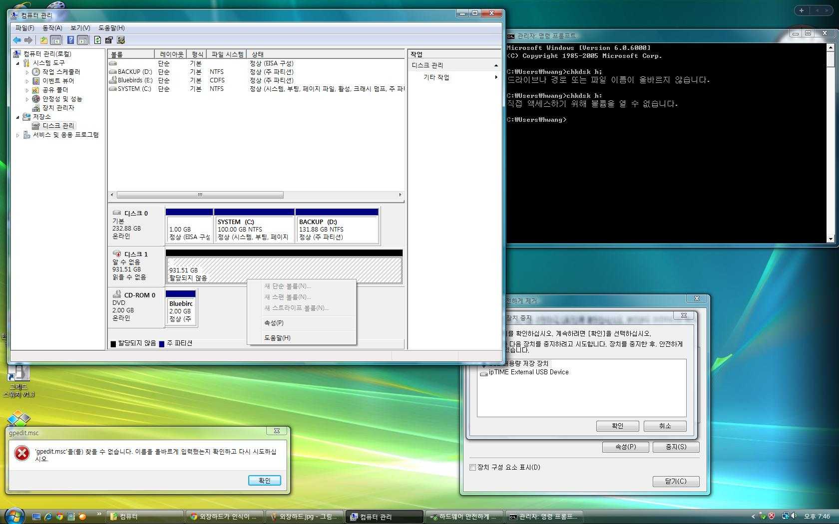Click 취소 in the stop device dialog
This screenshot has height=524, width=839.
tap(665, 426)
